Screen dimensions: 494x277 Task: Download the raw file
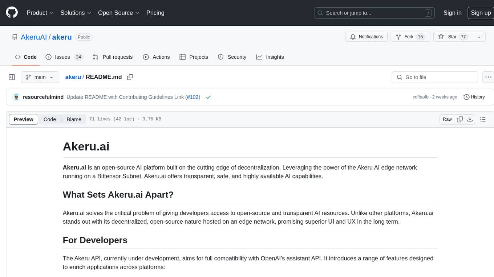470,119
